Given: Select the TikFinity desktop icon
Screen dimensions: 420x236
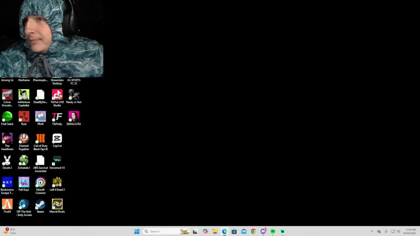Looking at the screenshot, I should 57,118.
